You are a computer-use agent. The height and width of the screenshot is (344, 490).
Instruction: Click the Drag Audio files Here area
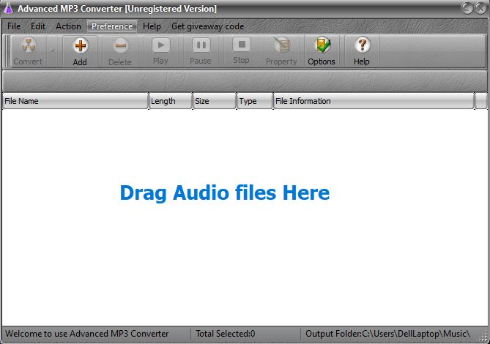(225, 192)
